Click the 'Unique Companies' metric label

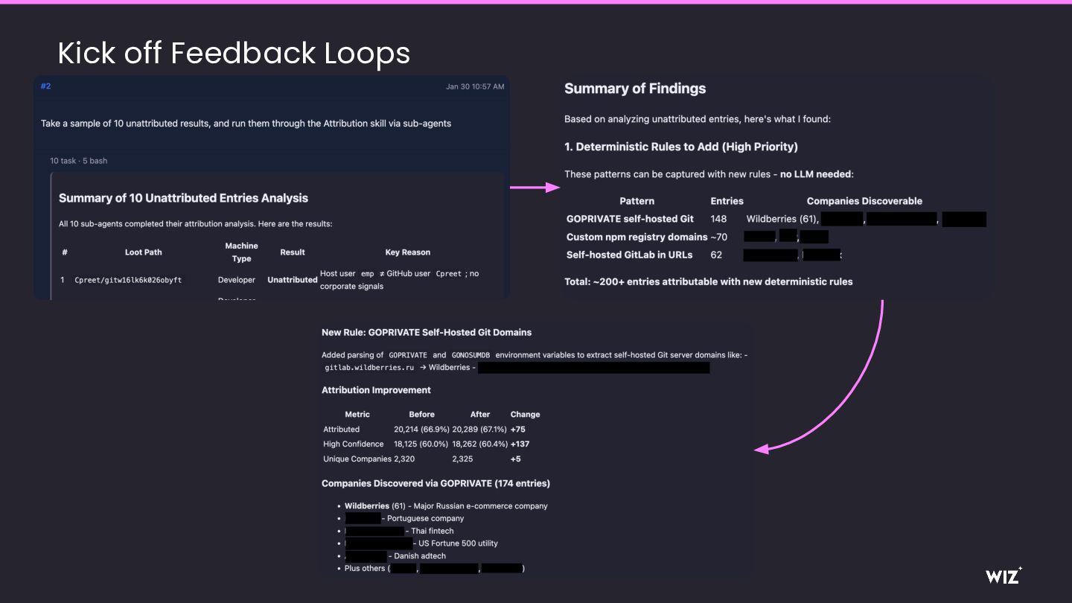click(x=357, y=459)
